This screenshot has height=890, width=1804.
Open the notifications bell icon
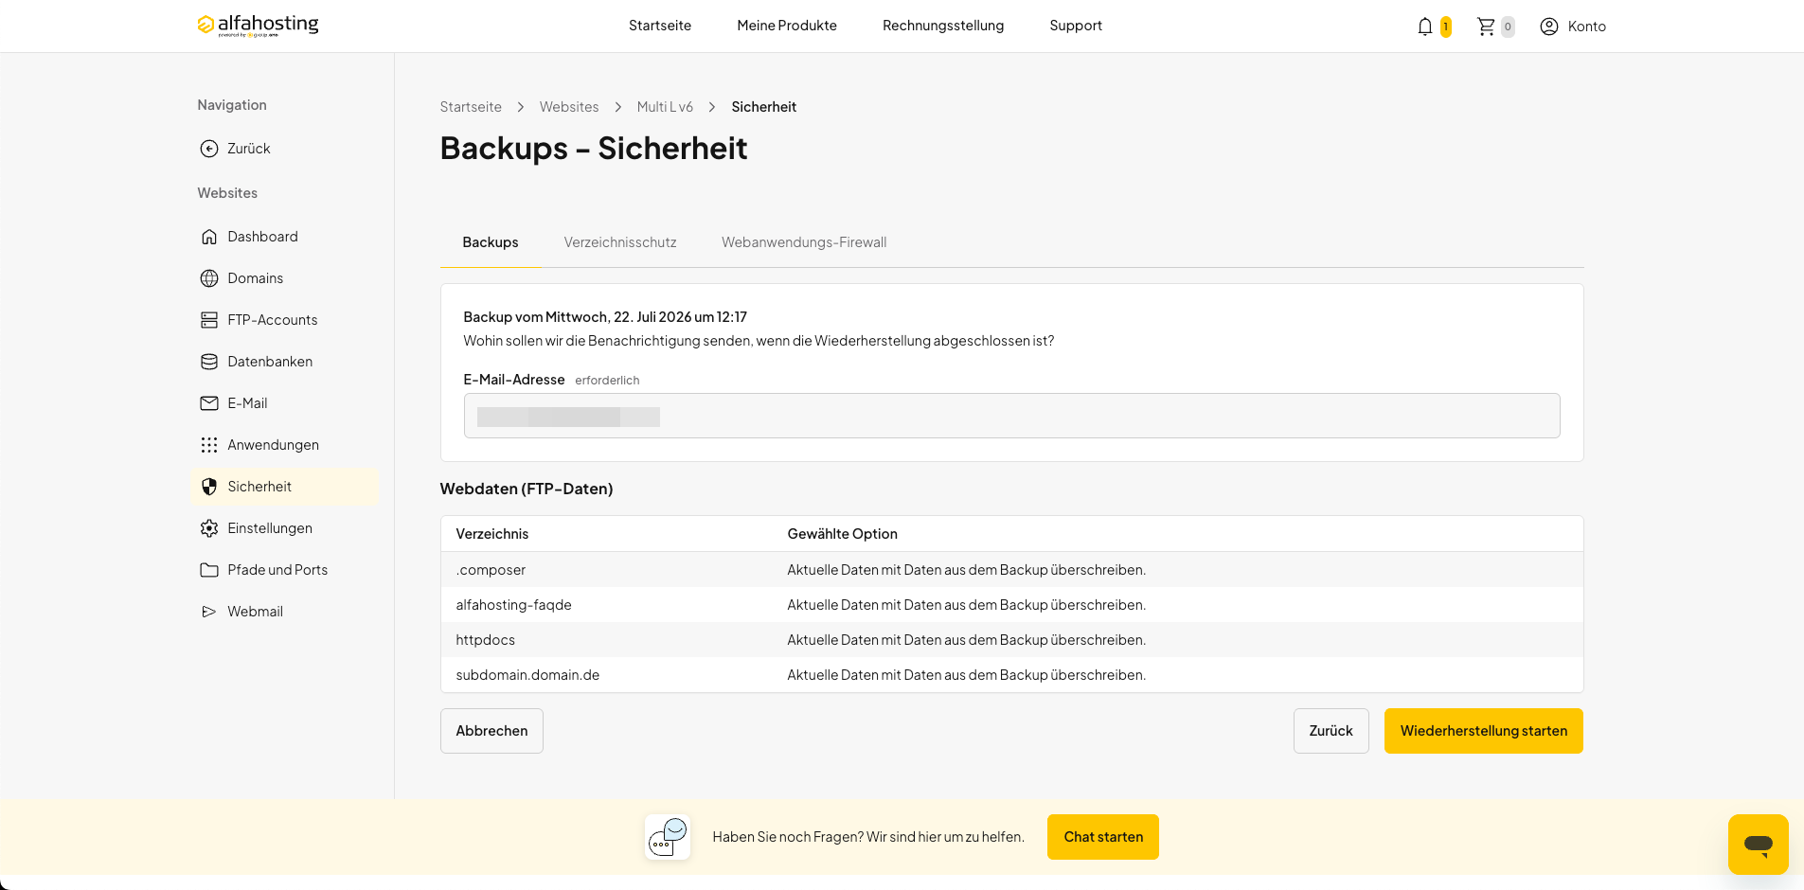[1425, 27]
